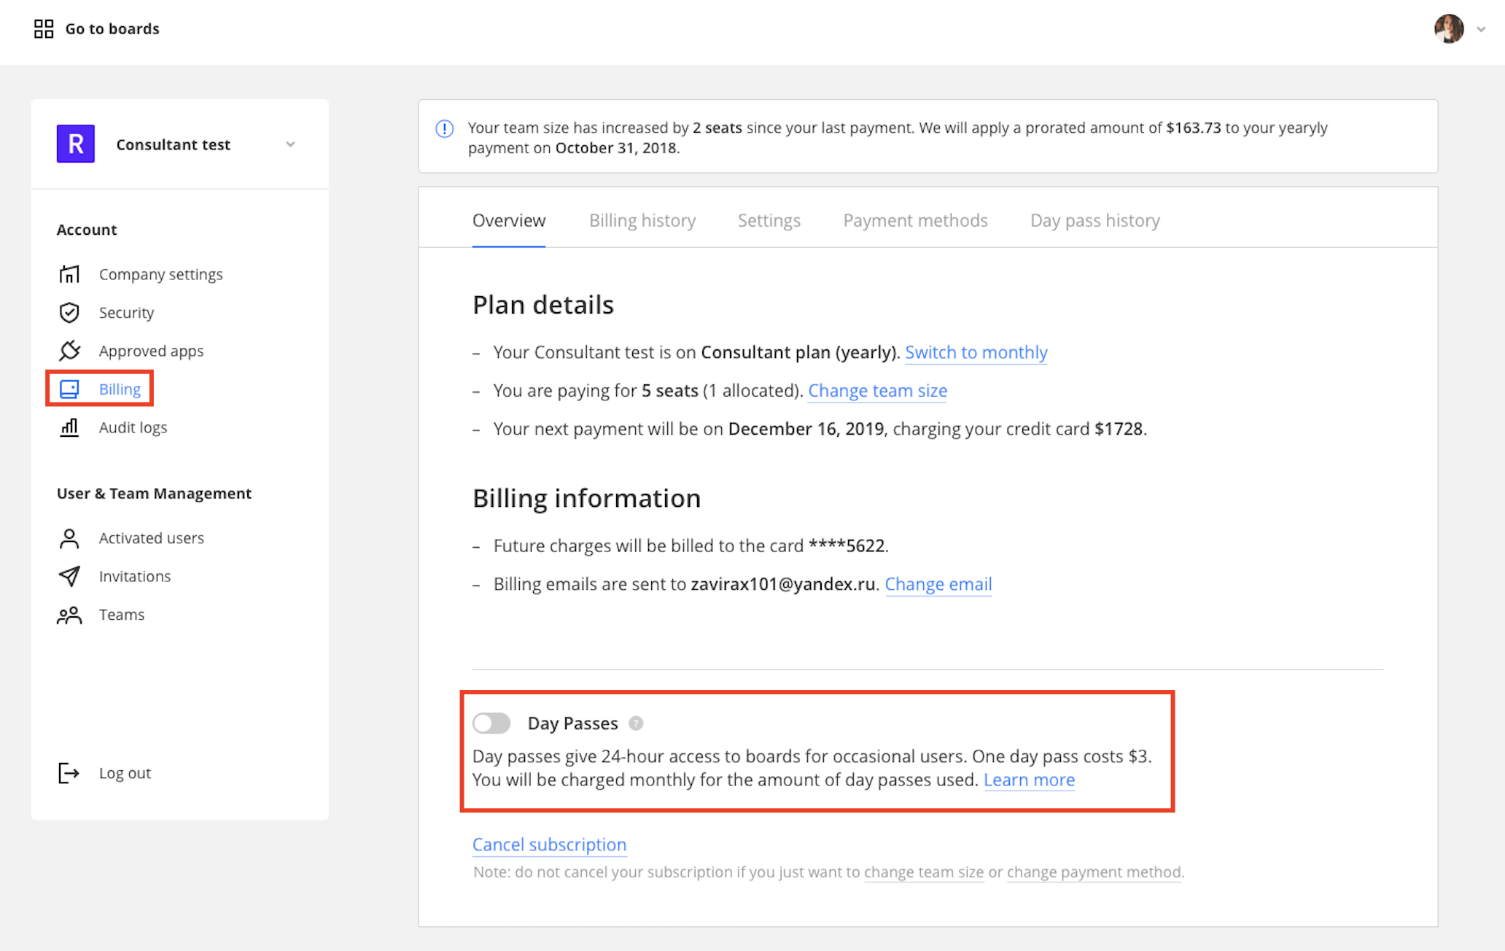Viewport: 1505px width, 951px height.
Task: Click the Log out arrow icon
Action: [x=69, y=773]
